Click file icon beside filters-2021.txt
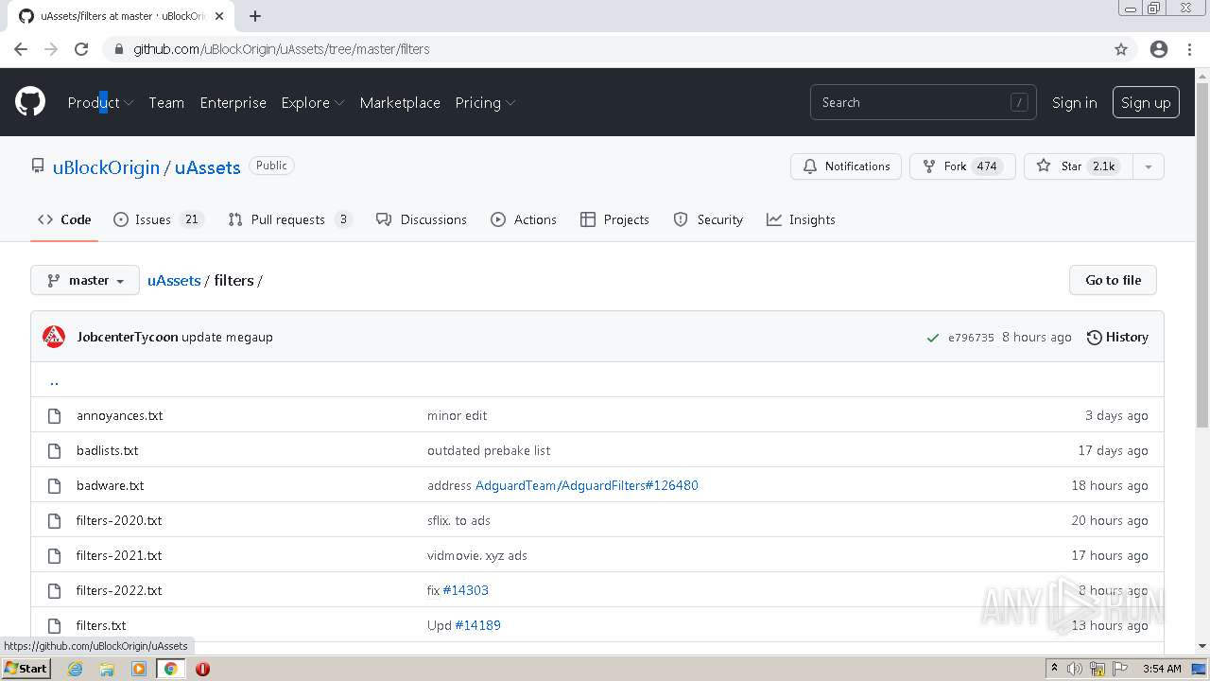This screenshot has height=681, width=1210. coord(55,555)
